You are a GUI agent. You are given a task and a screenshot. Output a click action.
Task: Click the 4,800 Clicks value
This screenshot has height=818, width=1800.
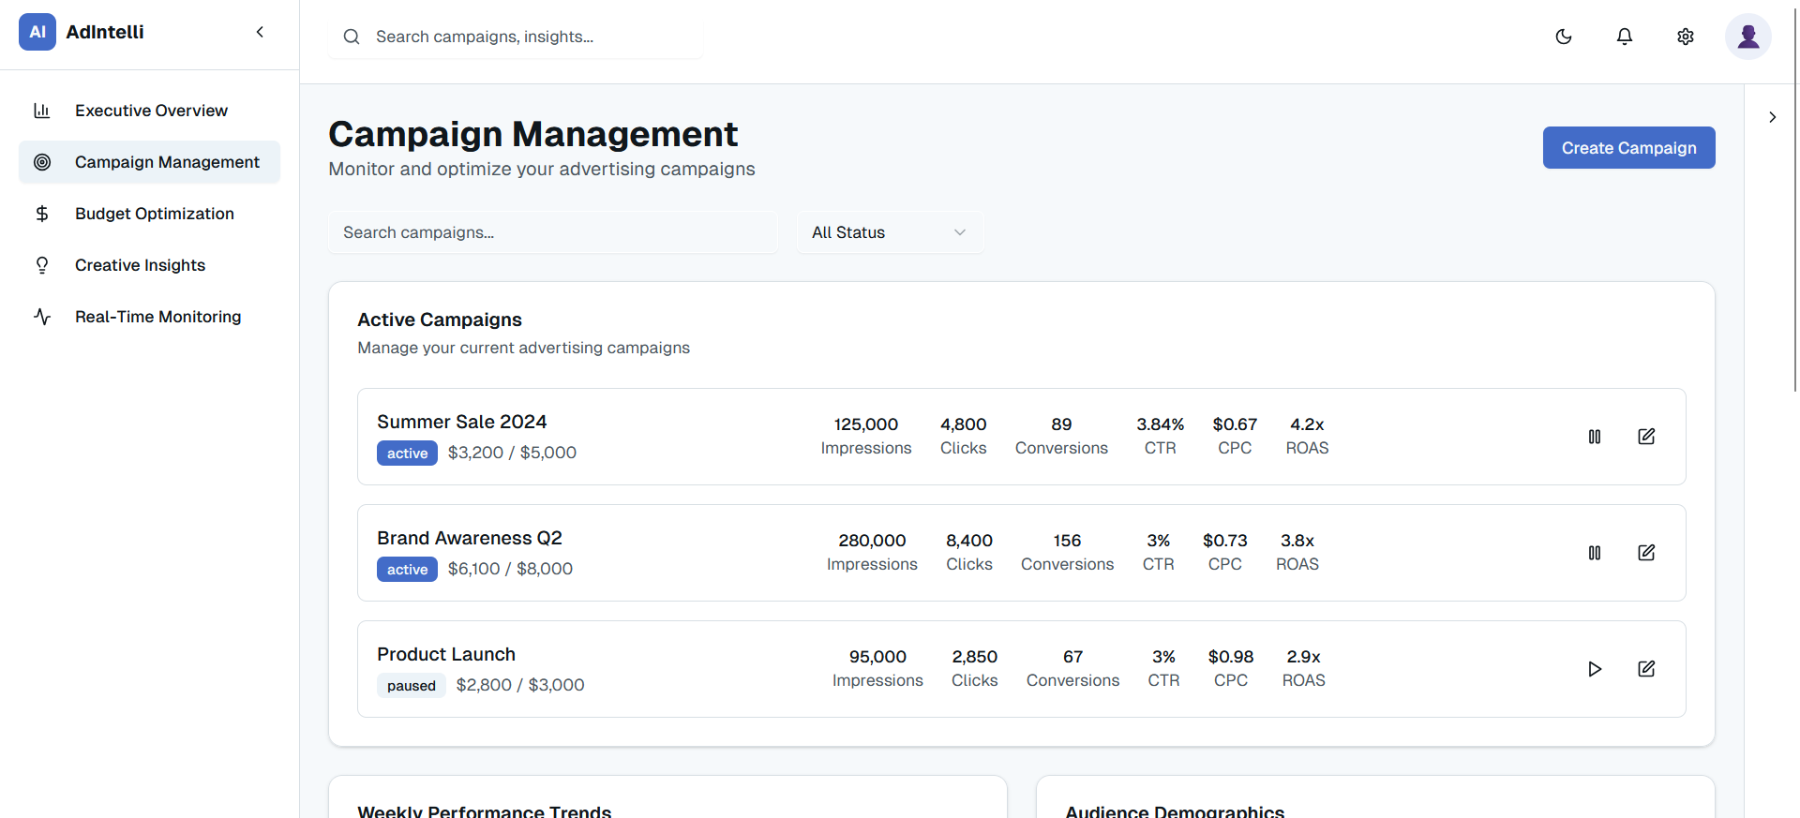click(x=964, y=424)
